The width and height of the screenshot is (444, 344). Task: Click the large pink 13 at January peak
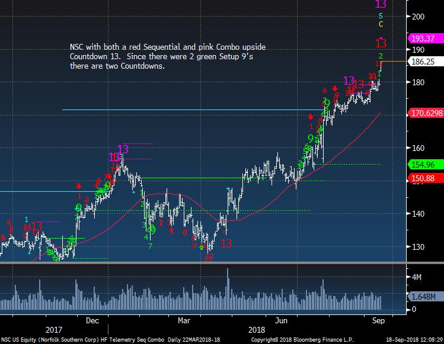tap(123, 149)
